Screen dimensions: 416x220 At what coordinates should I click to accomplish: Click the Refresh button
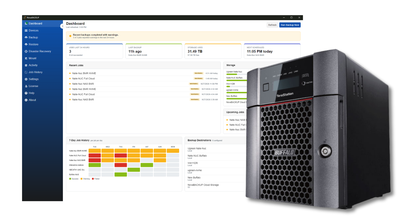[x=272, y=25]
